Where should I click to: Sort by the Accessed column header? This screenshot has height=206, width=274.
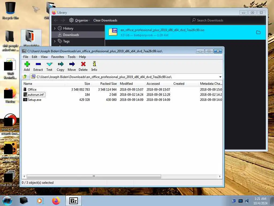pos(158,84)
